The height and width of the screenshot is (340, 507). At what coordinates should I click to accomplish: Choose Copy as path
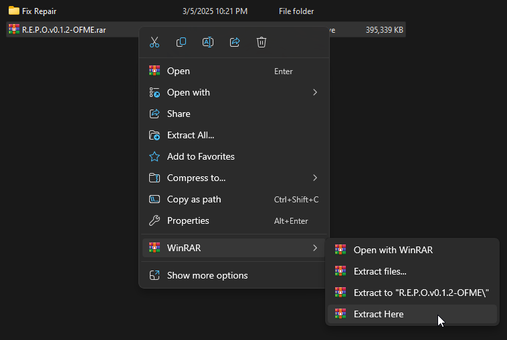pos(194,199)
